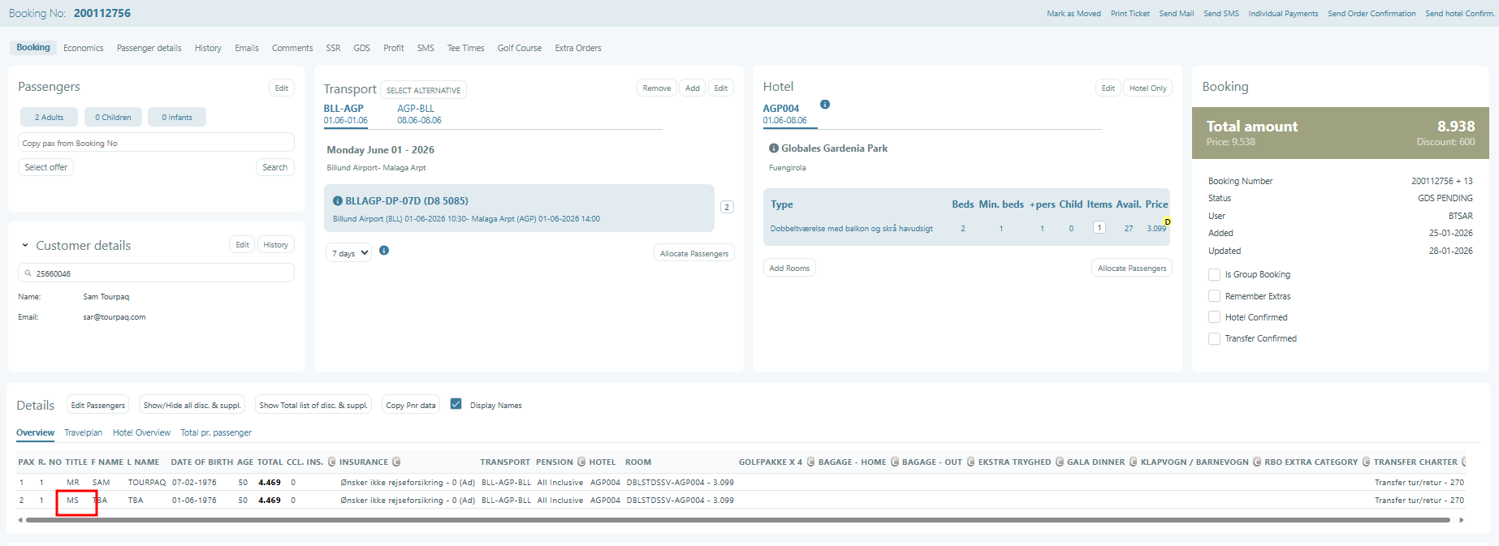
Task: Click search magnifier icon in customer number field
Action: (x=28, y=273)
